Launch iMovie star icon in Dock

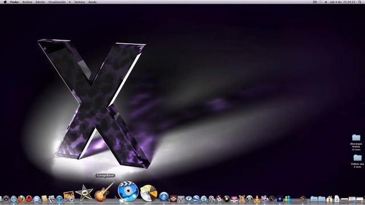click(x=84, y=193)
